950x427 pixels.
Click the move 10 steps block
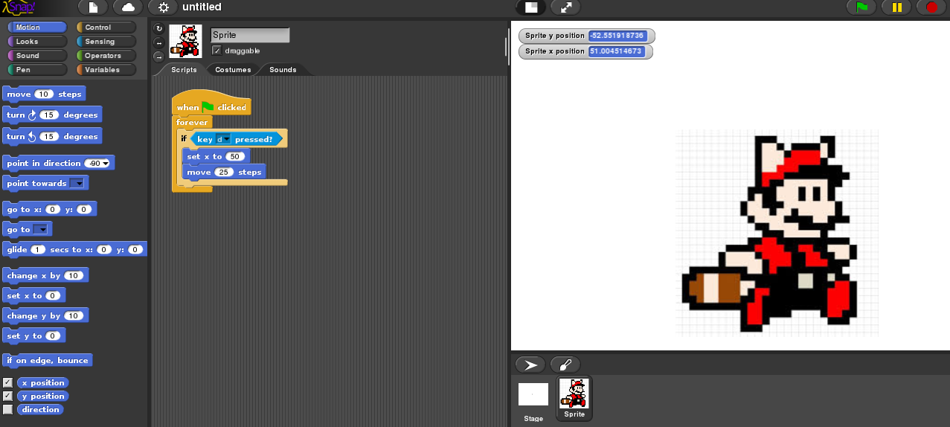(44, 94)
